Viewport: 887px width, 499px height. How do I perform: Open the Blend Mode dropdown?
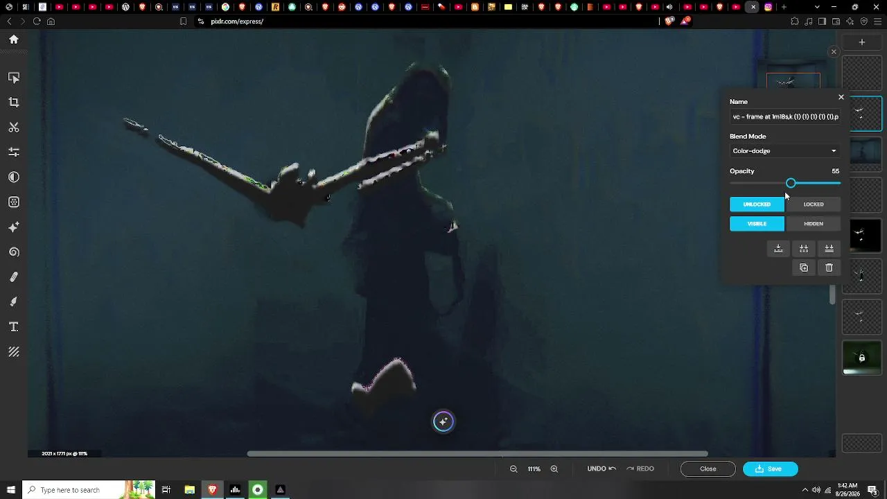coord(785,151)
